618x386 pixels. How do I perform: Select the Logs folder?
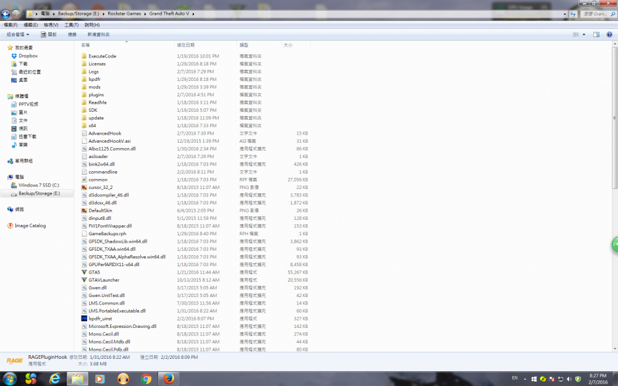pyautogui.click(x=93, y=72)
